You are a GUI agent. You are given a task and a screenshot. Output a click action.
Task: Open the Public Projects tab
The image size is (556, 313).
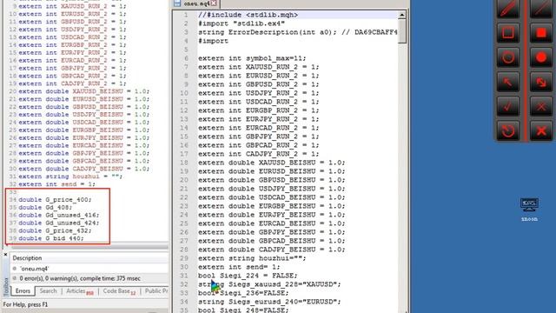coord(156,291)
